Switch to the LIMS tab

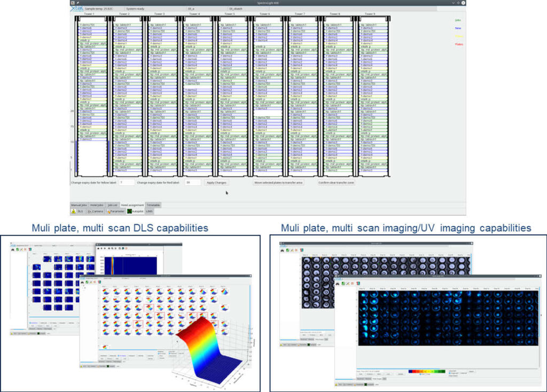(150, 211)
